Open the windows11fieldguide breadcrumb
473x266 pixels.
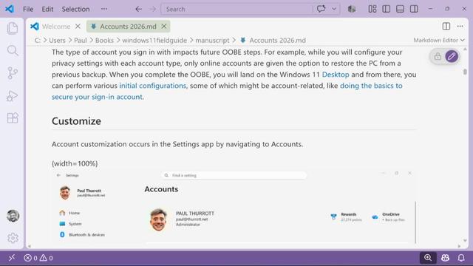pos(154,40)
